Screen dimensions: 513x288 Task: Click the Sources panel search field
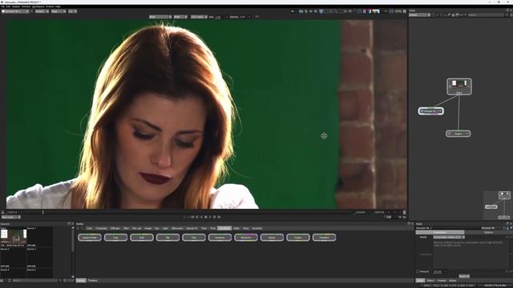34,281
